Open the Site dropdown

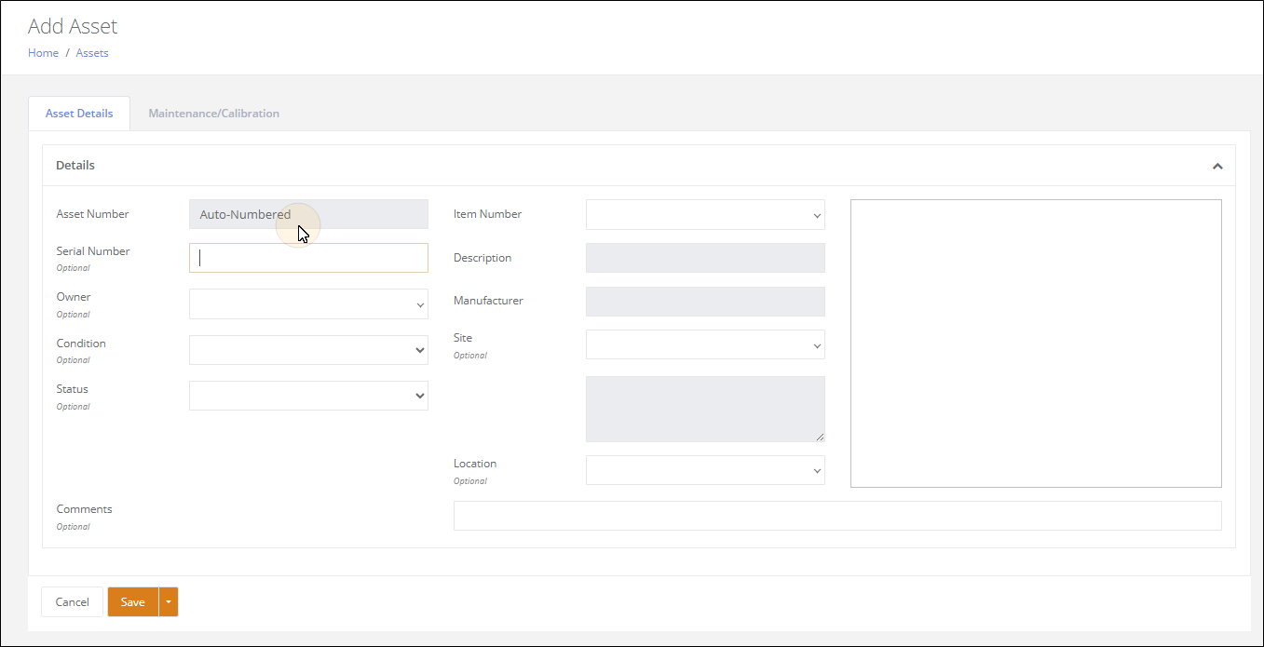(x=705, y=344)
